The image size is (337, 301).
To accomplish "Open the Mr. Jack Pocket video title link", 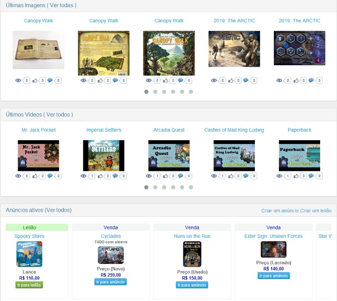I will (x=38, y=130).
